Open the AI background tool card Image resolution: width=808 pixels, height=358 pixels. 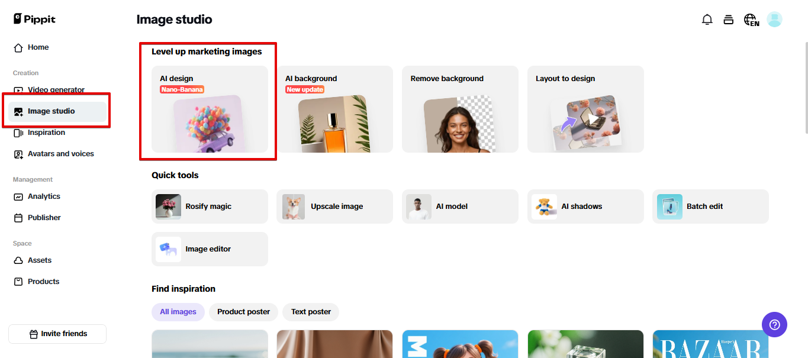[x=334, y=109]
